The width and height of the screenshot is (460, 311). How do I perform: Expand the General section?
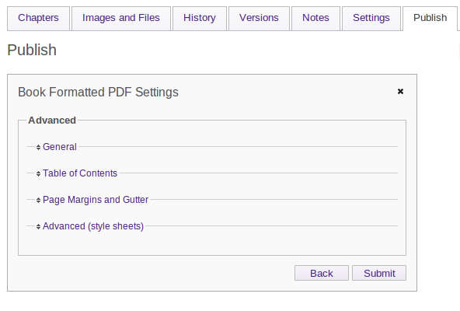(x=60, y=146)
